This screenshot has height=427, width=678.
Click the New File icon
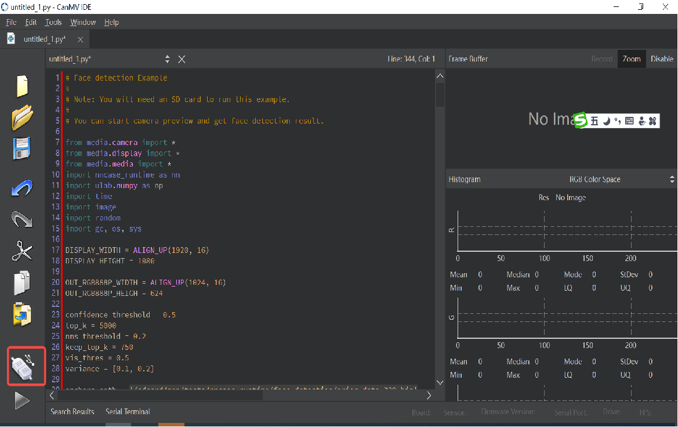tap(22, 86)
